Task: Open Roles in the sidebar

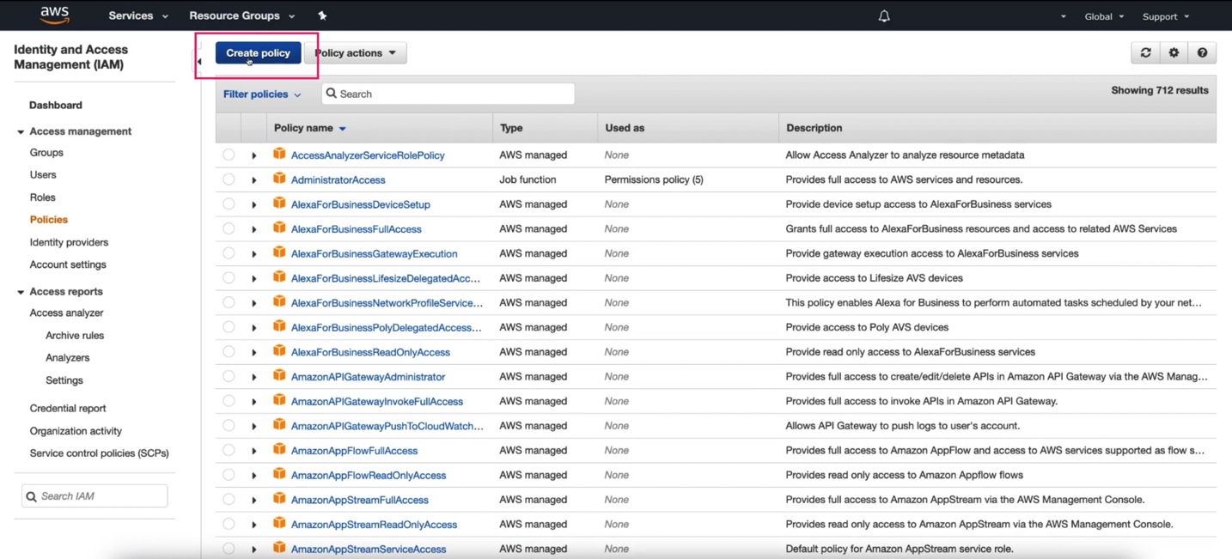Action: 42,197
